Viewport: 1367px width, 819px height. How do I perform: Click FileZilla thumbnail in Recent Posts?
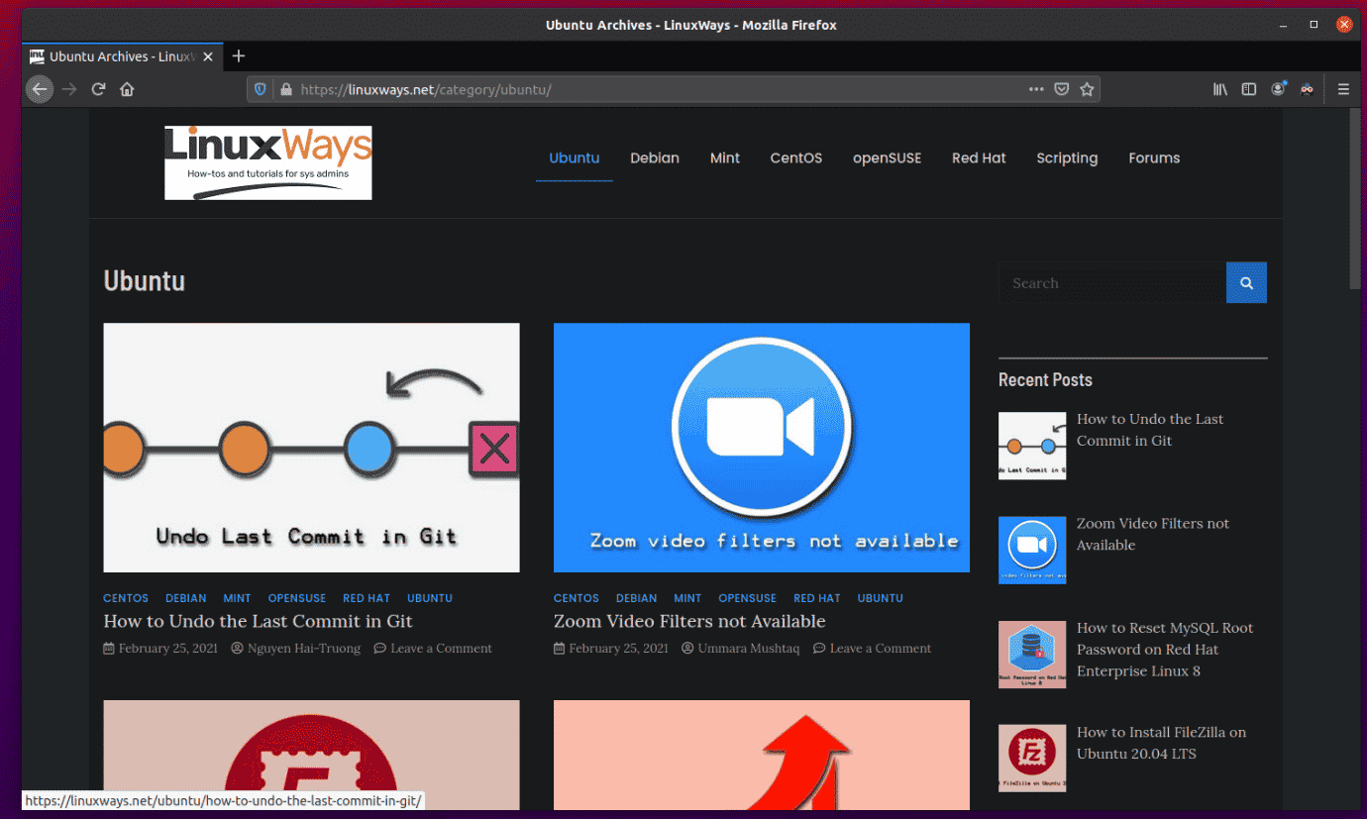coord(1032,759)
